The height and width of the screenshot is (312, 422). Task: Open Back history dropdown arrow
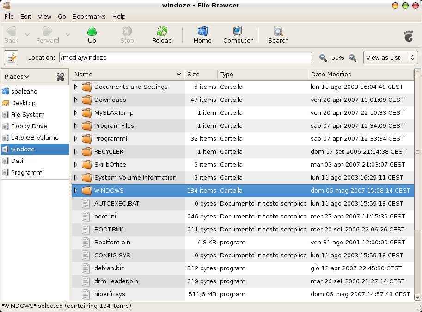tap(27, 35)
